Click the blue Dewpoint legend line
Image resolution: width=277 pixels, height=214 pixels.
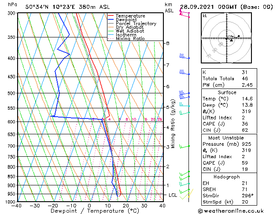point(111,19)
